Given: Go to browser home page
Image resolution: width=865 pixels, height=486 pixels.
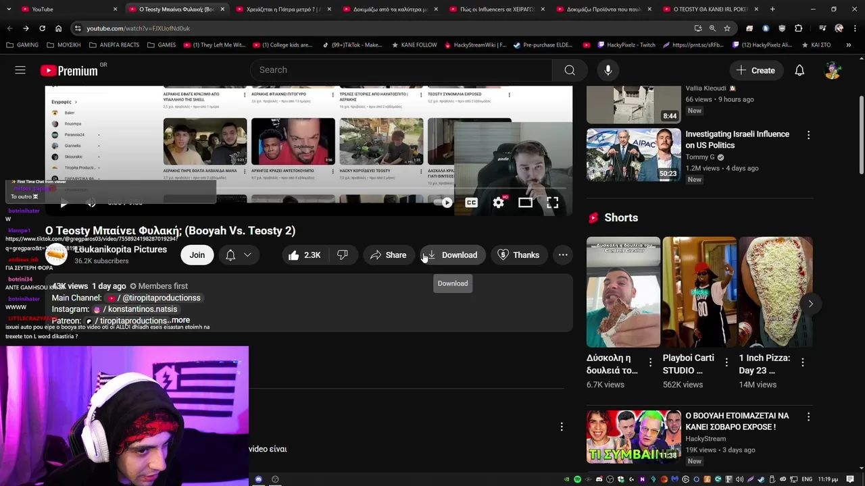Looking at the screenshot, I should tap(58, 28).
